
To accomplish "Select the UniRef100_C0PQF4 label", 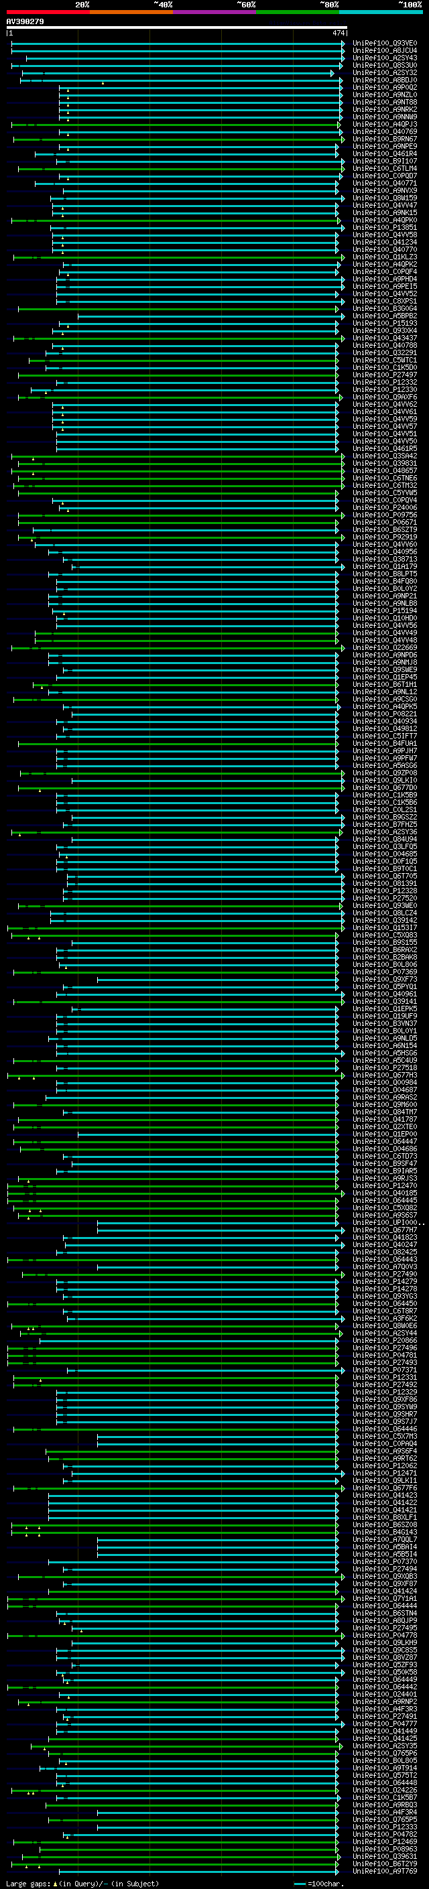I will point(384,272).
